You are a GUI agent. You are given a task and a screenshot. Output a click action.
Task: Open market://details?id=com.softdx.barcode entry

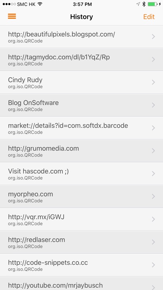pos(81,128)
